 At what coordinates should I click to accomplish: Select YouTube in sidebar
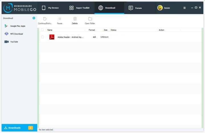click(x=14, y=42)
